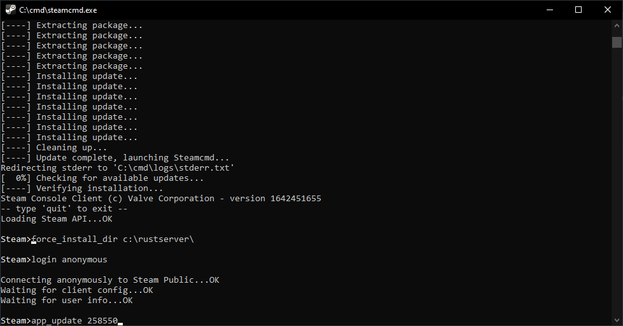The height and width of the screenshot is (326, 623).
Task: Click the Steam icon in title bar
Action: click(x=9, y=10)
